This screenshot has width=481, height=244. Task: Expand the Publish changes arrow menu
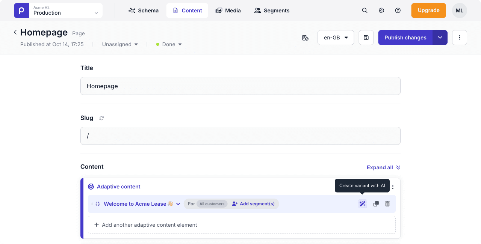[440, 38]
